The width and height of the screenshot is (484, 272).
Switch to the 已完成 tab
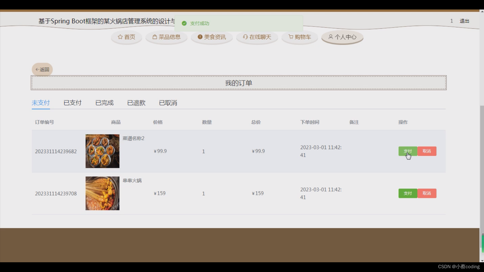104,103
